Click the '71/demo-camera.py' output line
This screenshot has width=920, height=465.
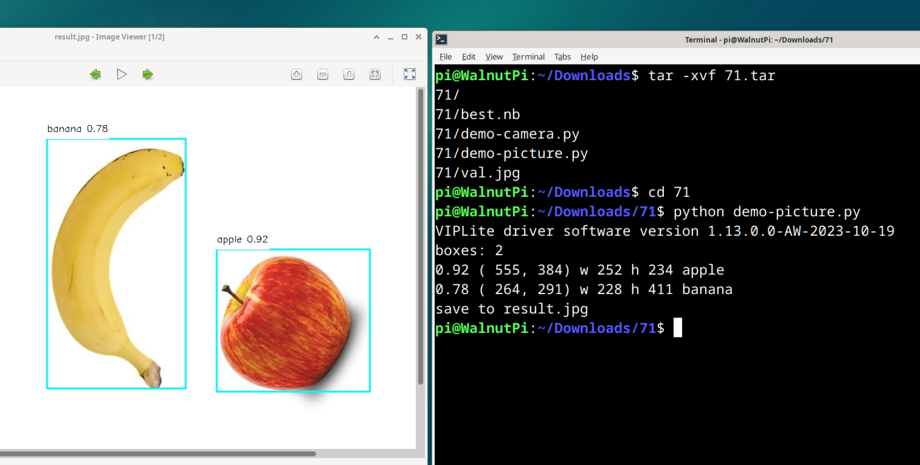[507, 134]
